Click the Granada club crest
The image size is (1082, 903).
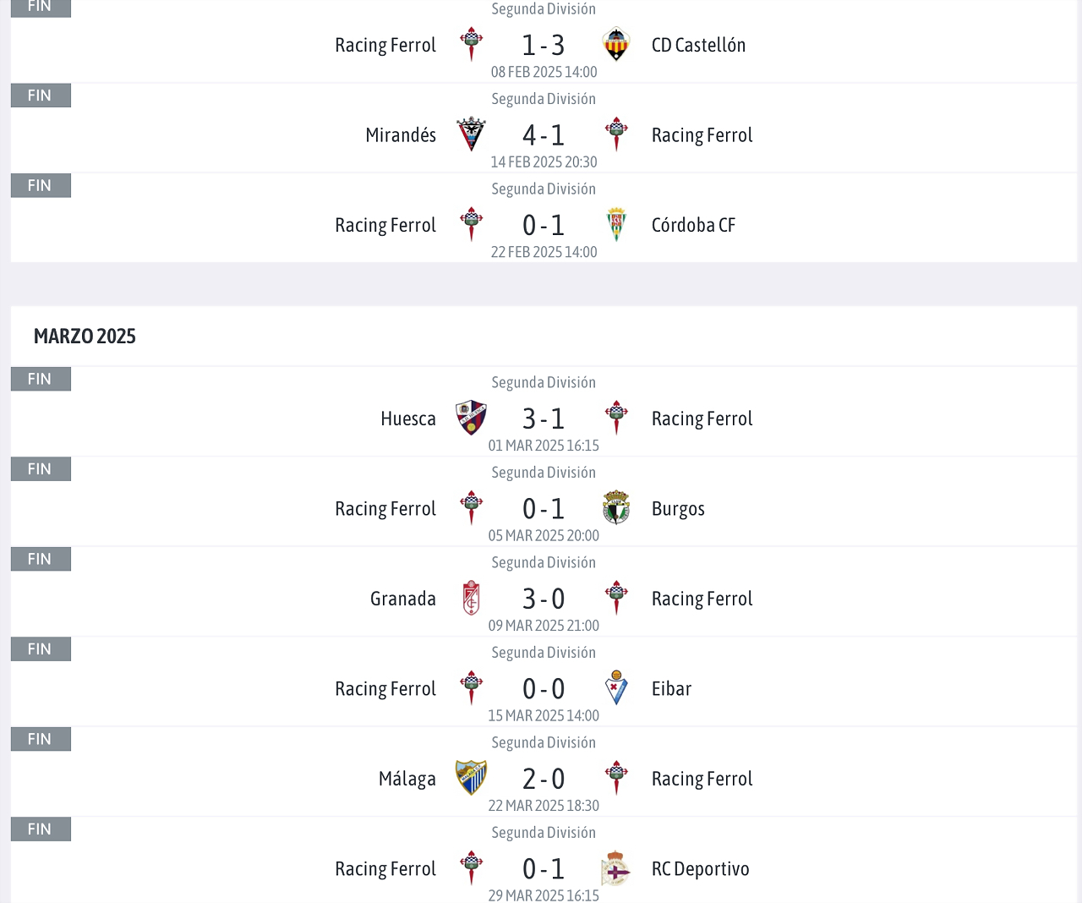pos(471,599)
